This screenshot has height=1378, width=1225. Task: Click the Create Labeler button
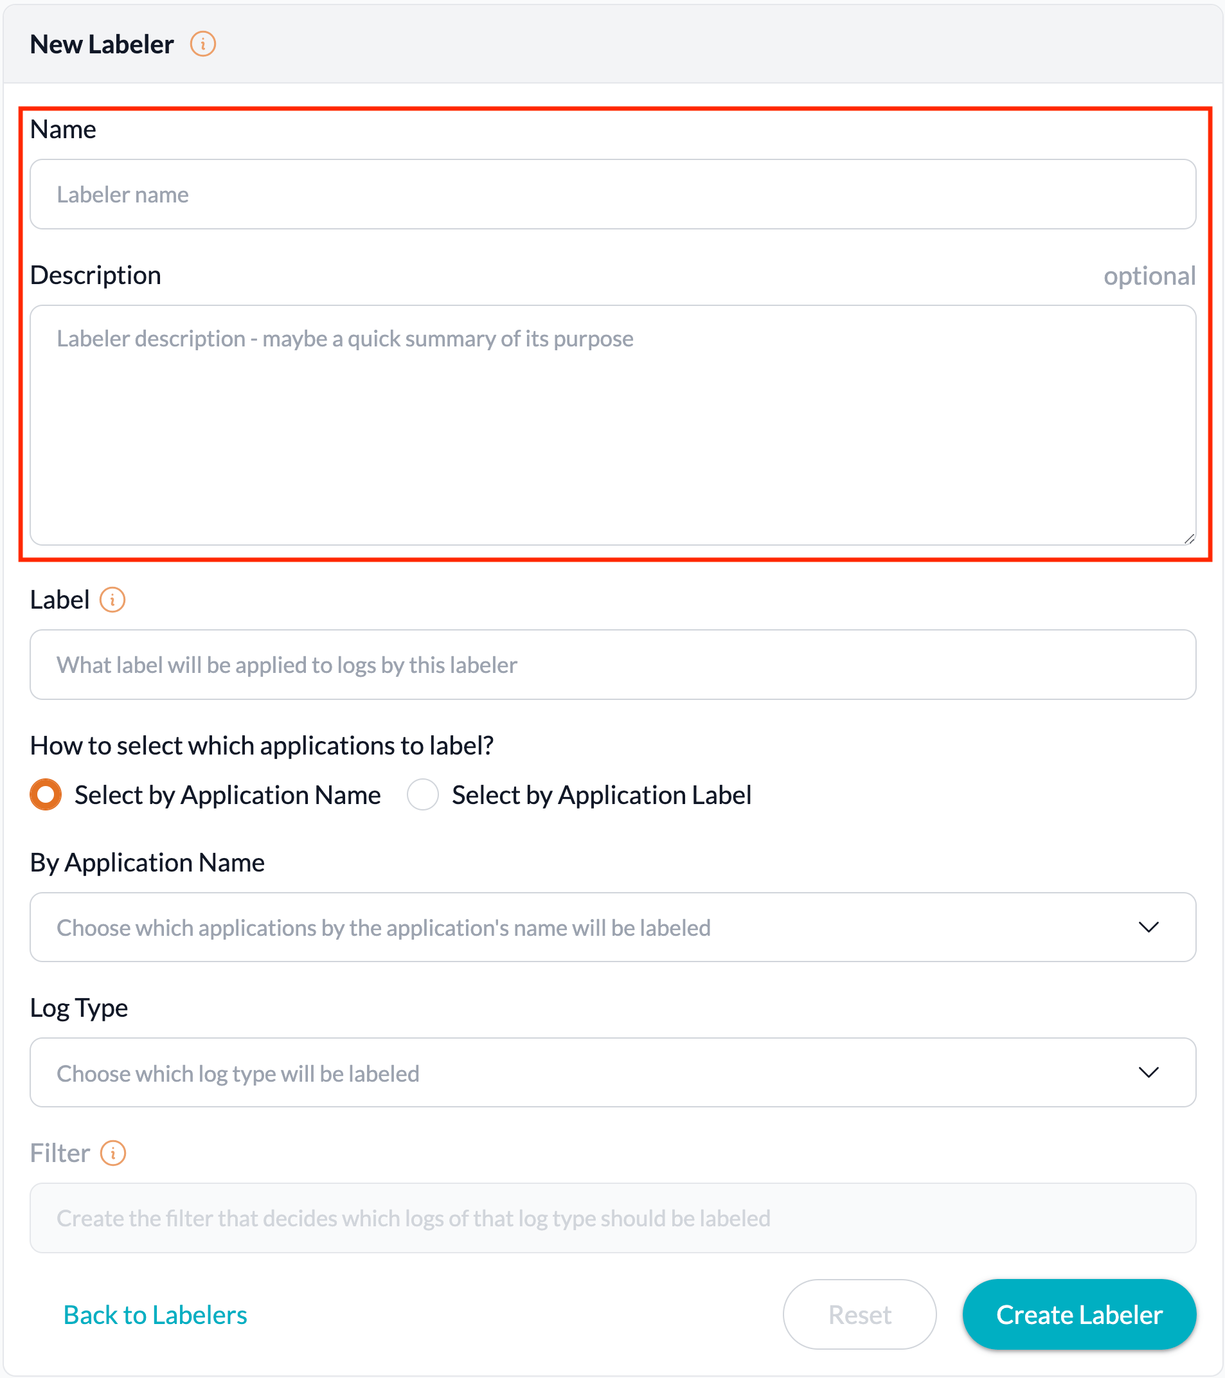1078,1314
